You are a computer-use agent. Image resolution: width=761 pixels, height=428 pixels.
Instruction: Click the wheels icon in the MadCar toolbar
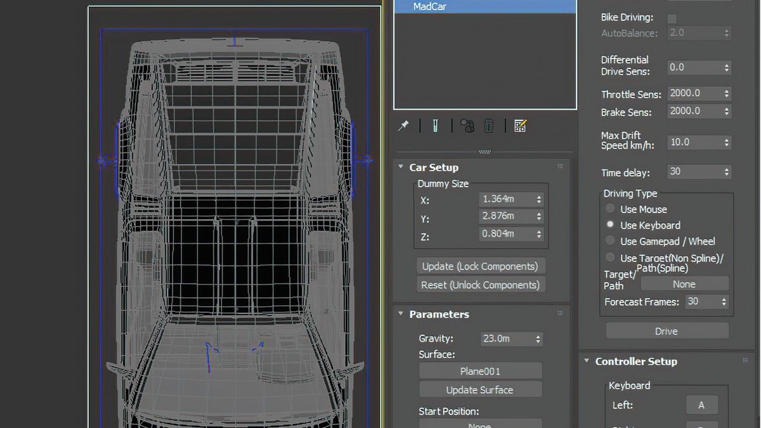(467, 125)
